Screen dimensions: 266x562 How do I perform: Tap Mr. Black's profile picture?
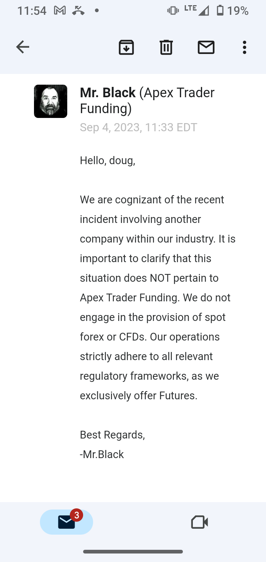click(x=51, y=101)
